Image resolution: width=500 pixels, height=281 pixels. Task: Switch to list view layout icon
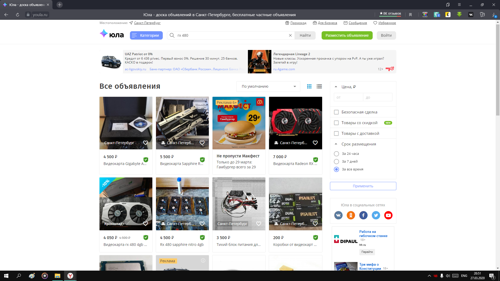[x=319, y=86]
